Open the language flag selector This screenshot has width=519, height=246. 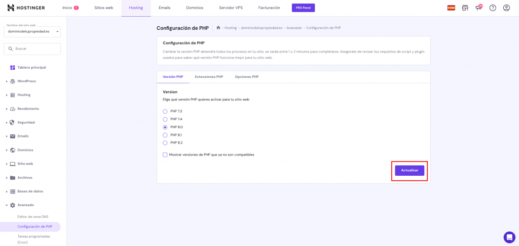[x=451, y=8]
